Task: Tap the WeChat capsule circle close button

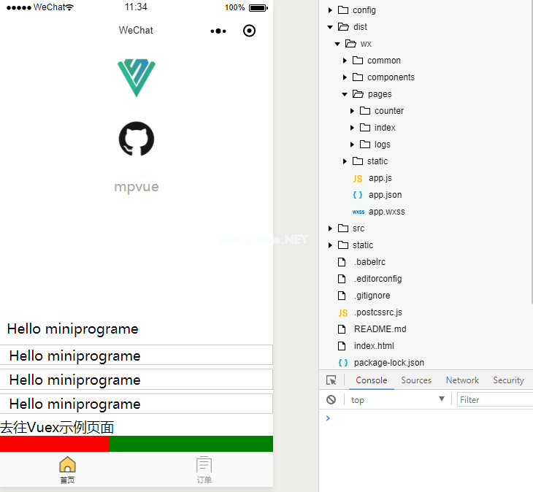Action: click(249, 31)
